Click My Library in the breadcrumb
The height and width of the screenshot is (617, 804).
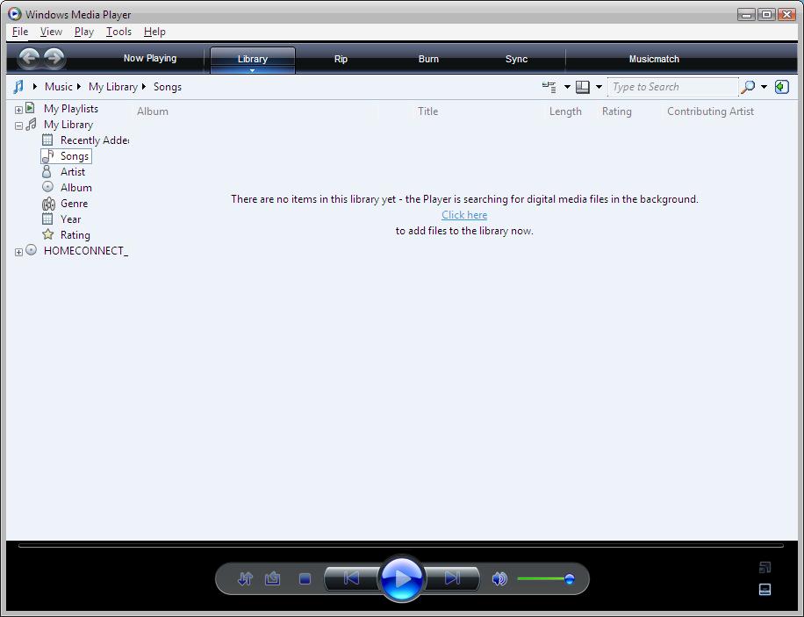click(x=113, y=87)
